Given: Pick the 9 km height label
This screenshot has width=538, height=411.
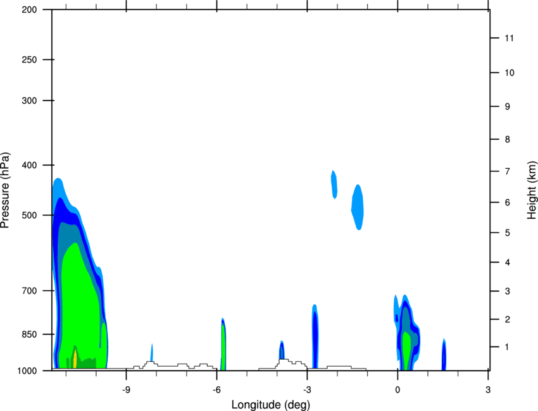Looking at the screenshot, I should (508, 107).
